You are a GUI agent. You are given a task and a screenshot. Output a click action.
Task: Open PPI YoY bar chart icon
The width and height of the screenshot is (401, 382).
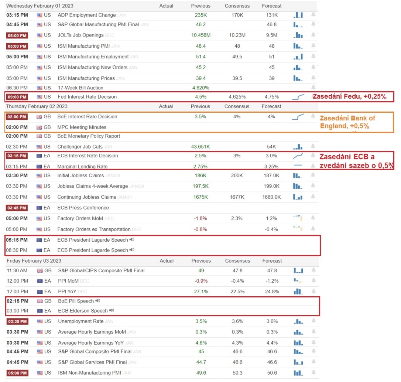point(298,291)
